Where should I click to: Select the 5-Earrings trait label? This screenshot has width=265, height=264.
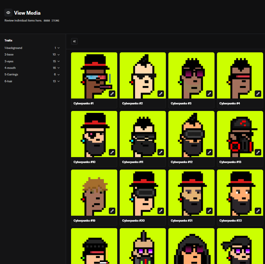click(x=11, y=74)
